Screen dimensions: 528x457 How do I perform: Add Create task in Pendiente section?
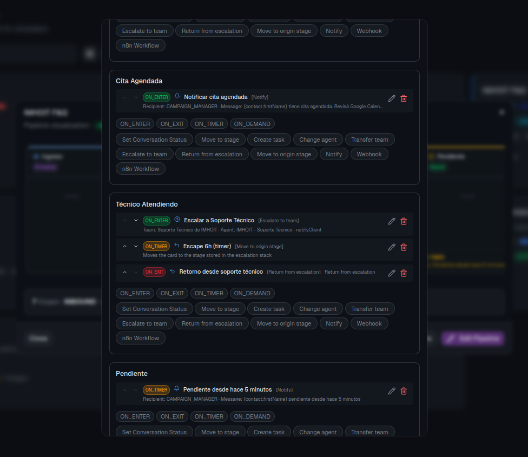(269, 432)
